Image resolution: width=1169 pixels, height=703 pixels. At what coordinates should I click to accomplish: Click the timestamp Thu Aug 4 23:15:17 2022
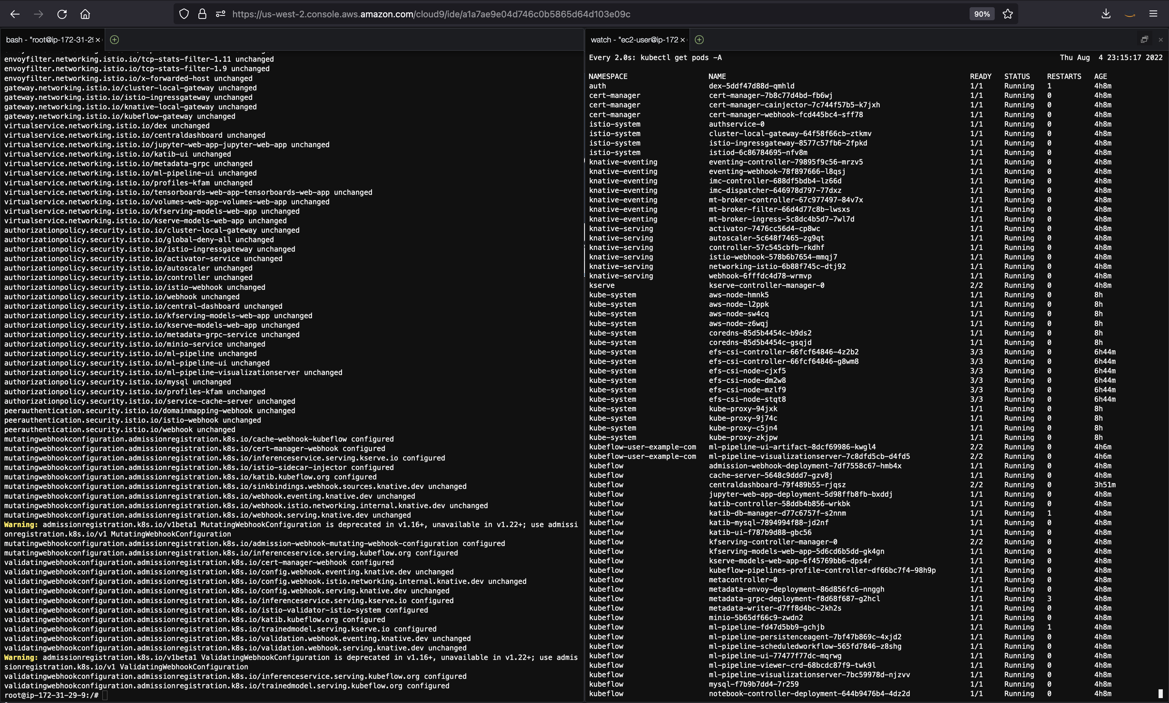click(x=1111, y=57)
